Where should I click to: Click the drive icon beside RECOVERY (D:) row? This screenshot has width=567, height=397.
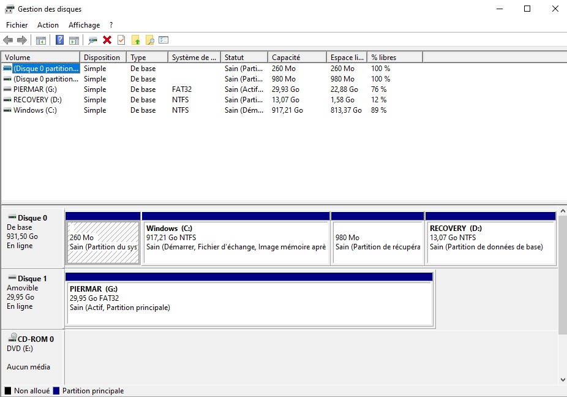[x=7, y=100]
